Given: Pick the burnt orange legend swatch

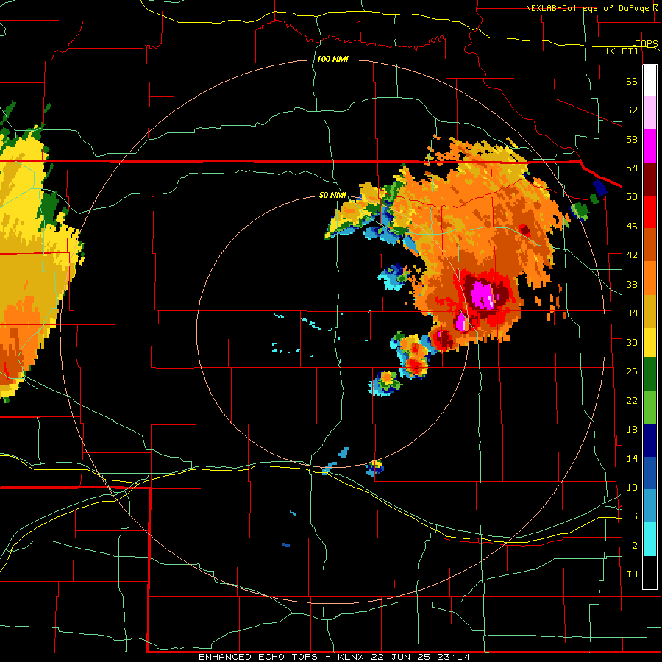Looking at the screenshot, I should tap(649, 244).
